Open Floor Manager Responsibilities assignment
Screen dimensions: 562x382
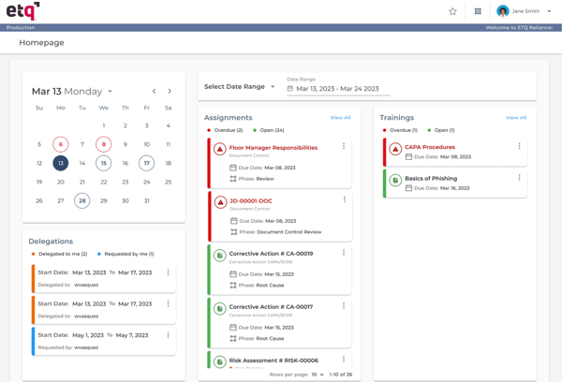(x=274, y=148)
